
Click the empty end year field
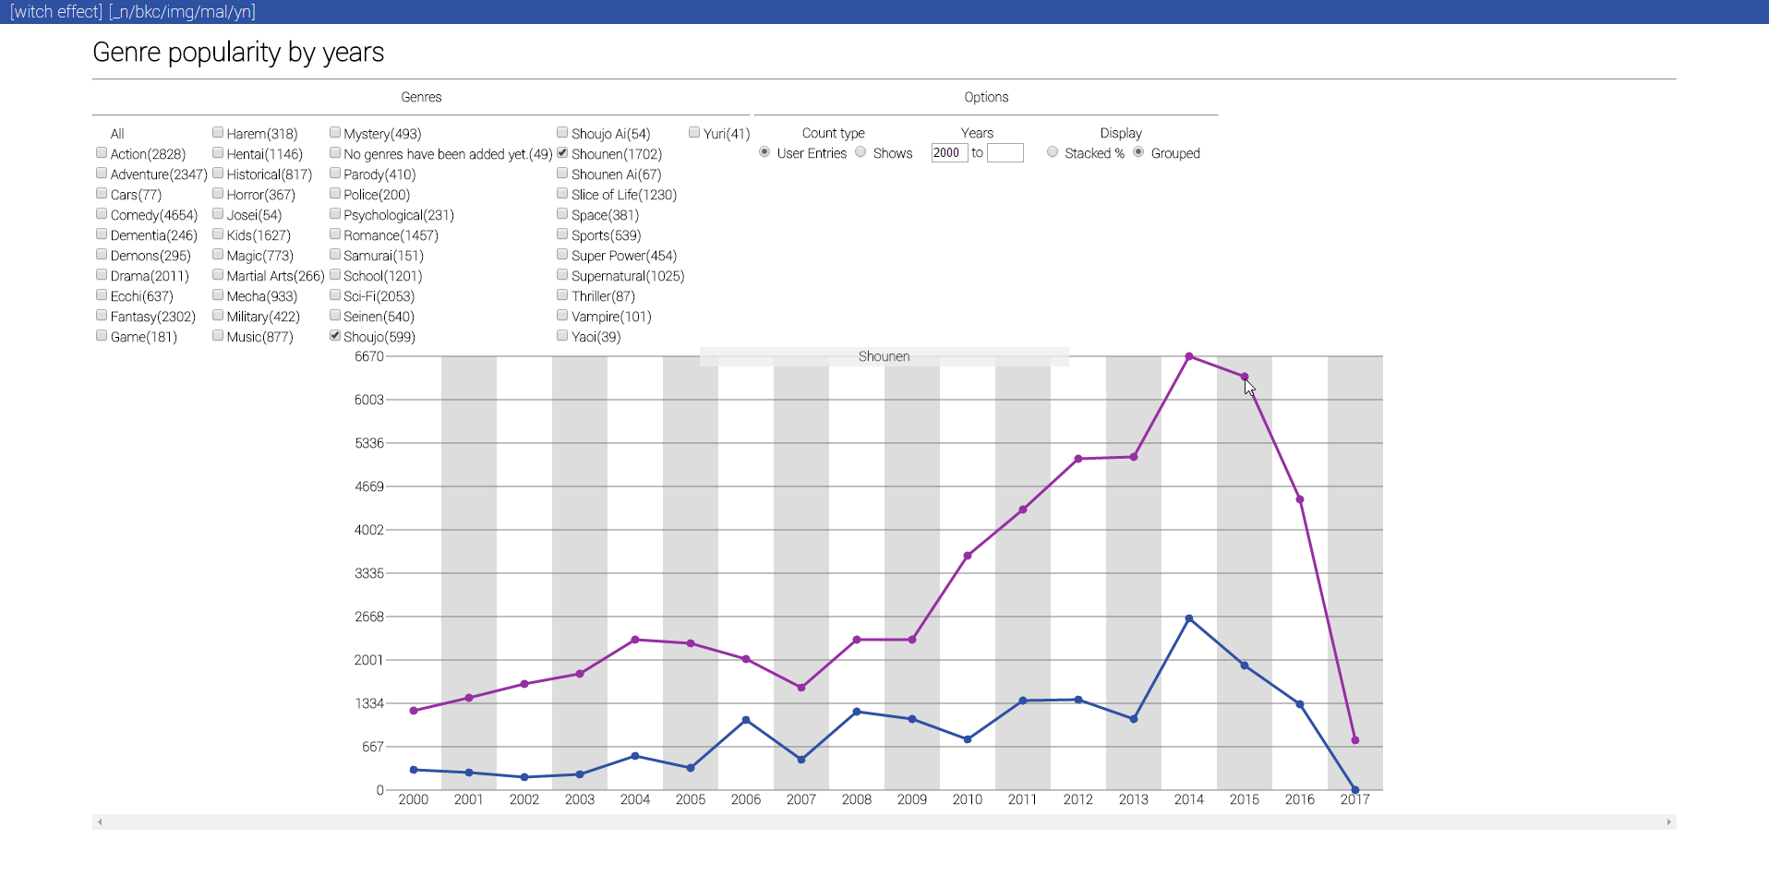coord(1005,153)
